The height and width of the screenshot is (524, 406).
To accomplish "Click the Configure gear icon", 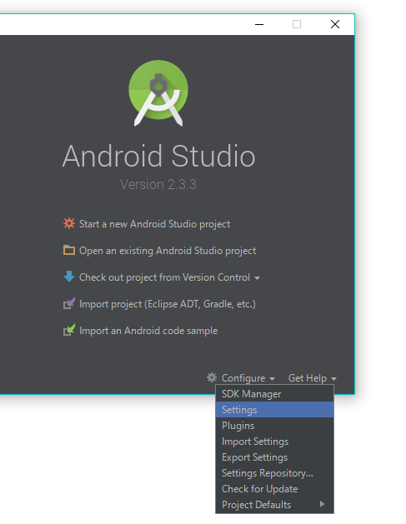I will (212, 377).
